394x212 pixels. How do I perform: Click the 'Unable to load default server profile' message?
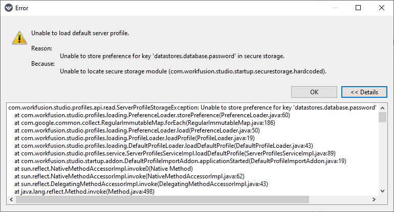pos(80,33)
